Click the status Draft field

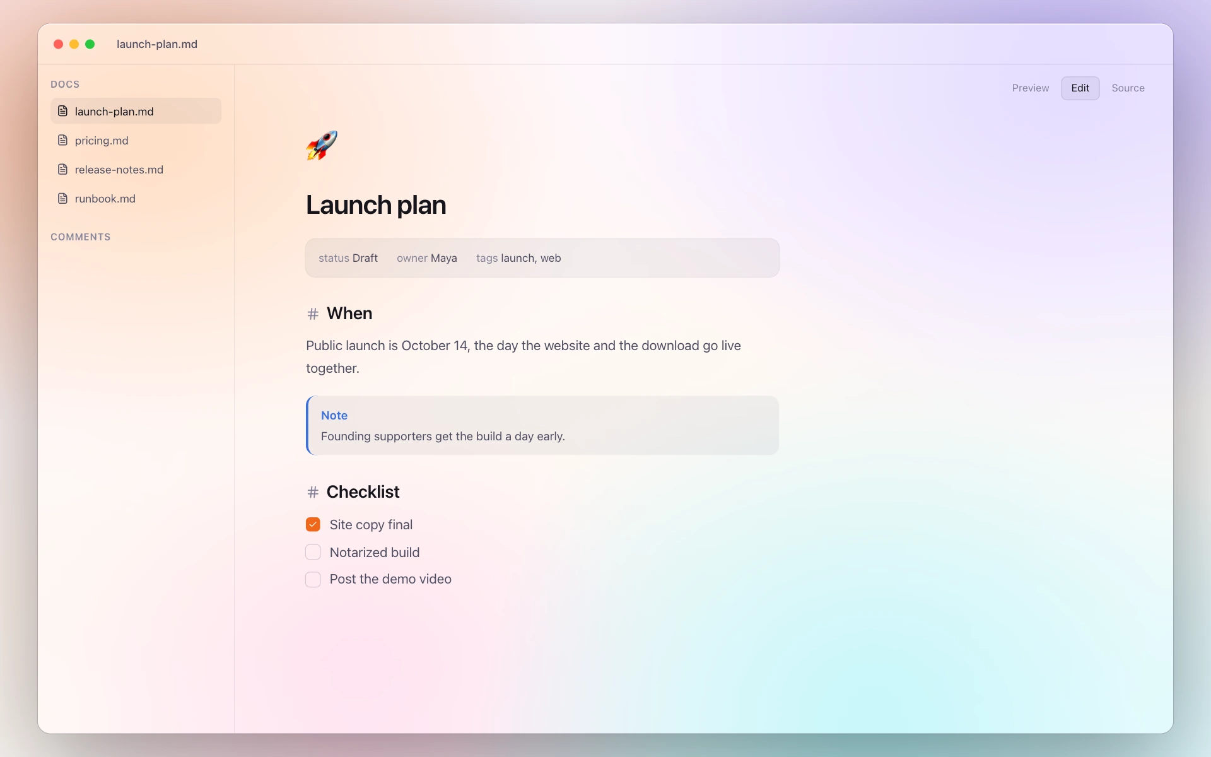348,258
